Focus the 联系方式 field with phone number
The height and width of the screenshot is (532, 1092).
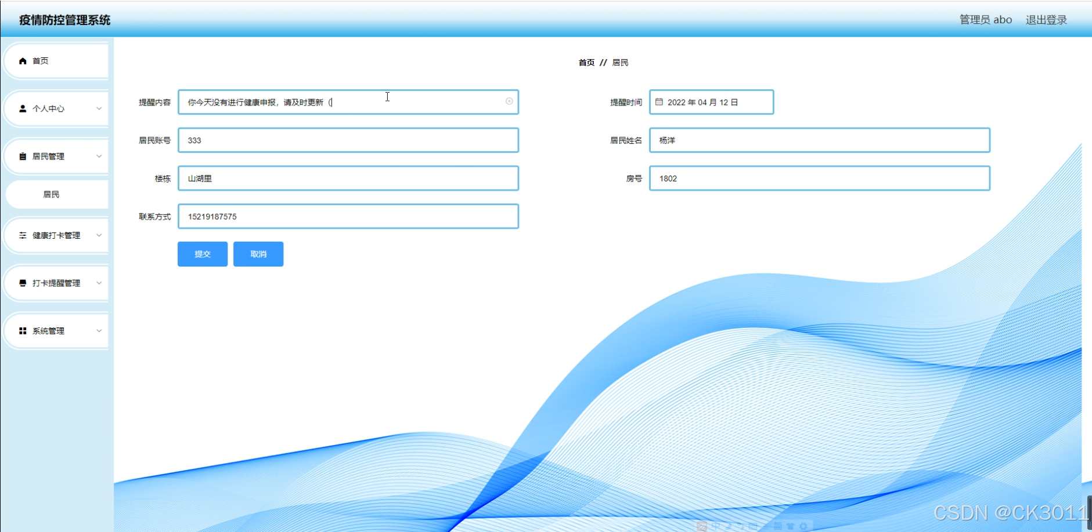(348, 216)
